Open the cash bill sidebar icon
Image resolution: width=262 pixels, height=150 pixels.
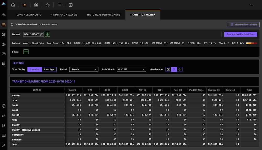[4, 54]
